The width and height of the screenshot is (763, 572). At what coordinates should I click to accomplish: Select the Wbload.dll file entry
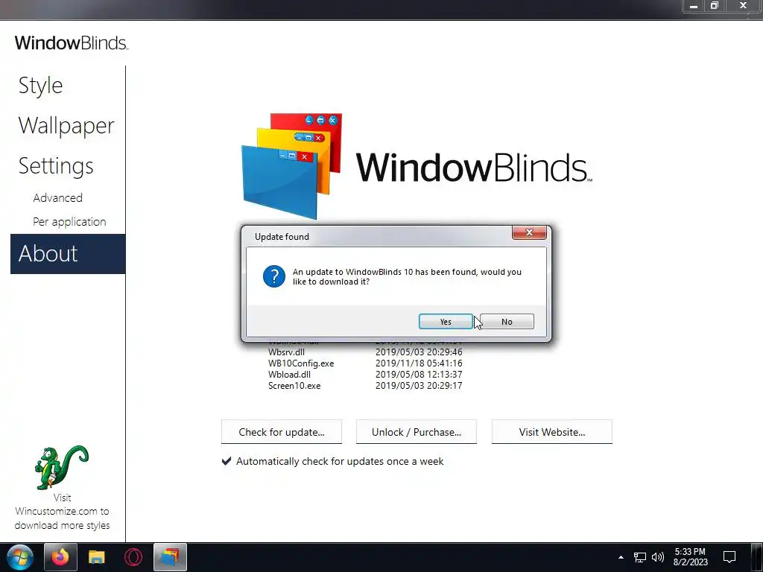[x=289, y=375]
